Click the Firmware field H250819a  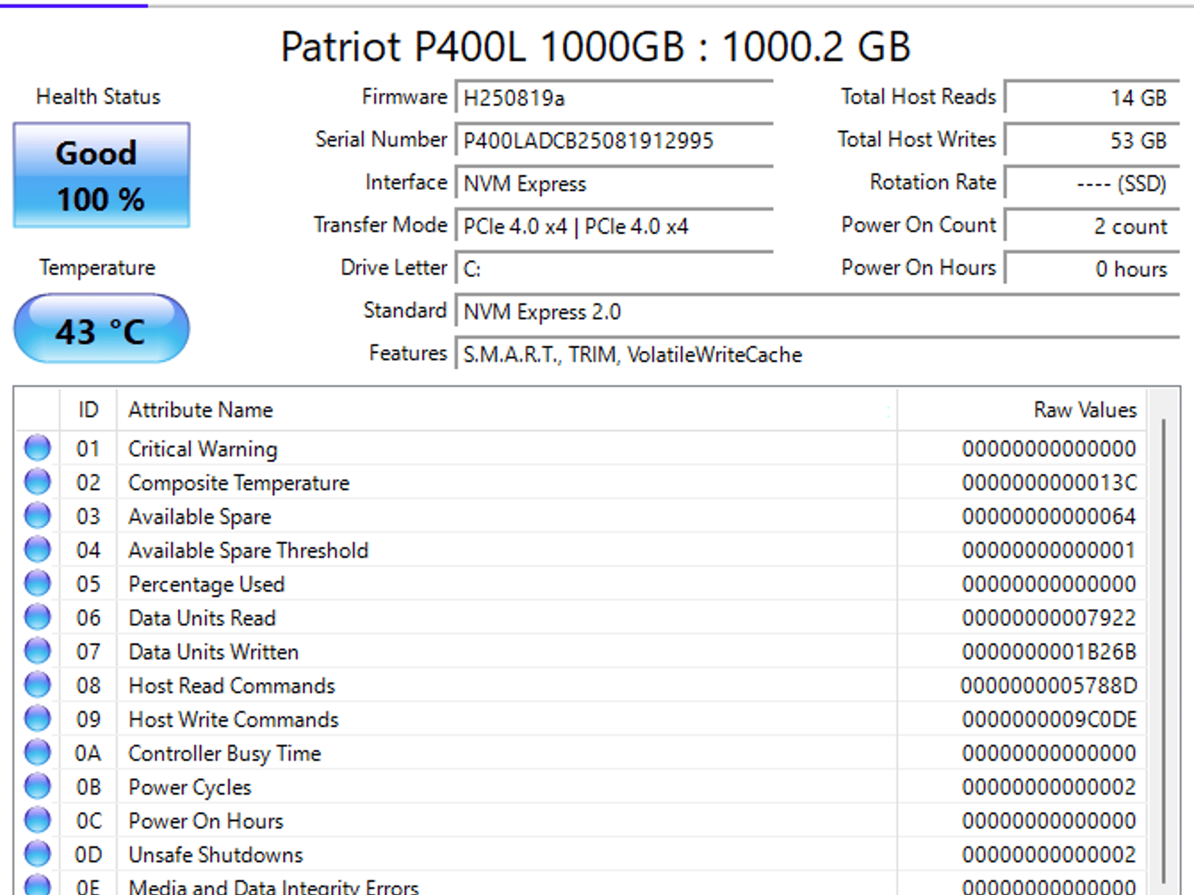[x=614, y=97]
